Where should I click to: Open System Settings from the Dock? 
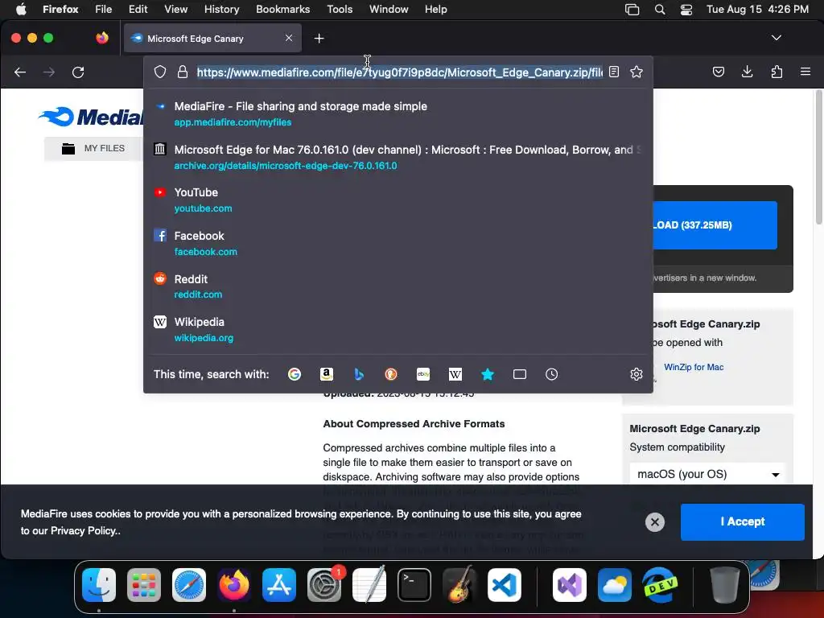tap(324, 585)
